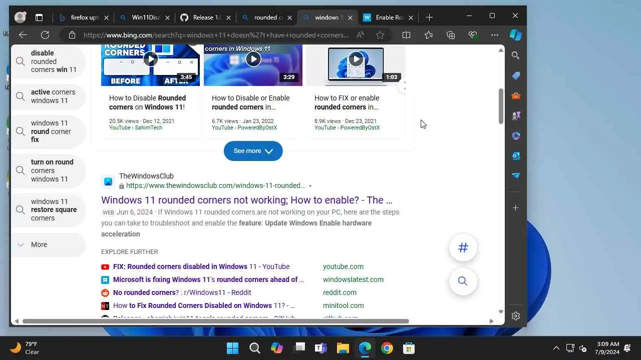Open taskbar Search
The height and width of the screenshot is (360, 641).
point(254,348)
